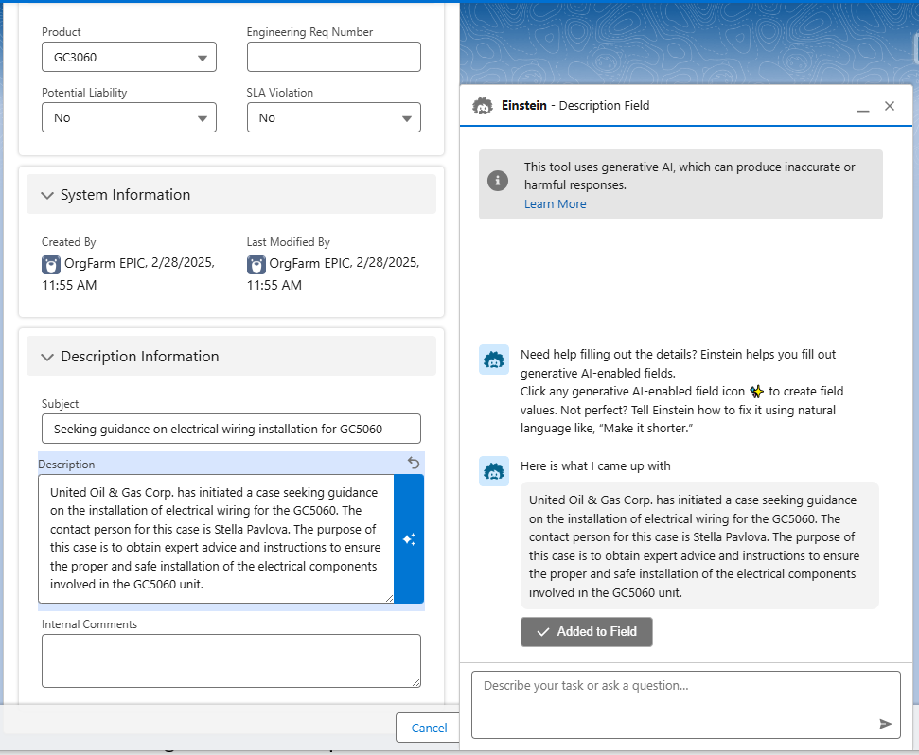Click Created By OrgFarm EPIC name
This screenshot has height=755, width=919.
tap(104, 263)
